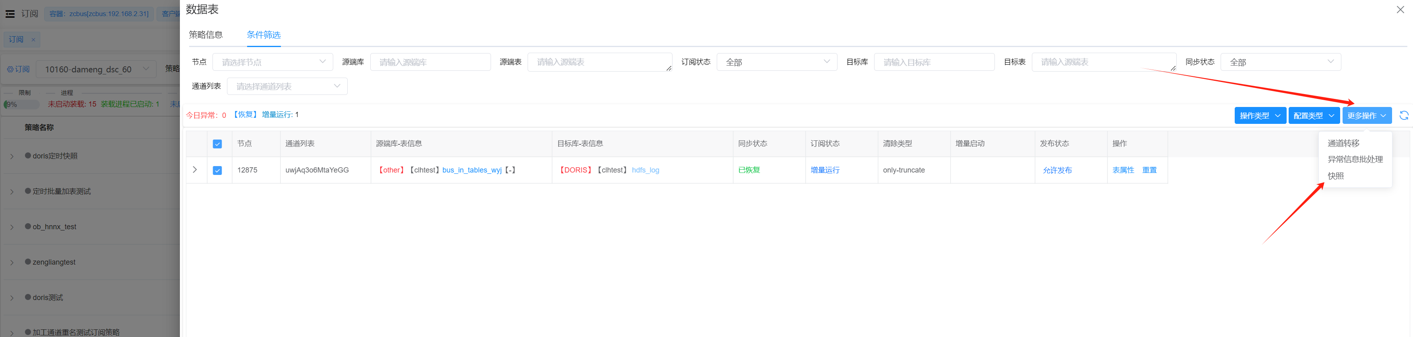Click the 重置 link in the operations column
The height and width of the screenshot is (337, 1413).
1149,171
